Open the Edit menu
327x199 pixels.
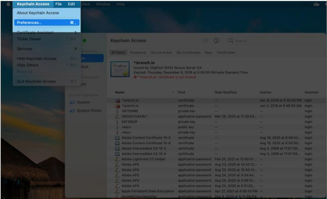point(71,4)
